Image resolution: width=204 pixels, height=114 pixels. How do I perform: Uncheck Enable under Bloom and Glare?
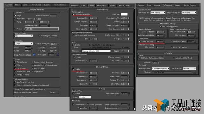coord(73,69)
